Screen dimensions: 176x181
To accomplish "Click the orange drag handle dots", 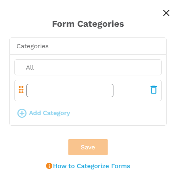I will pyautogui.click(x=21, y=90).
